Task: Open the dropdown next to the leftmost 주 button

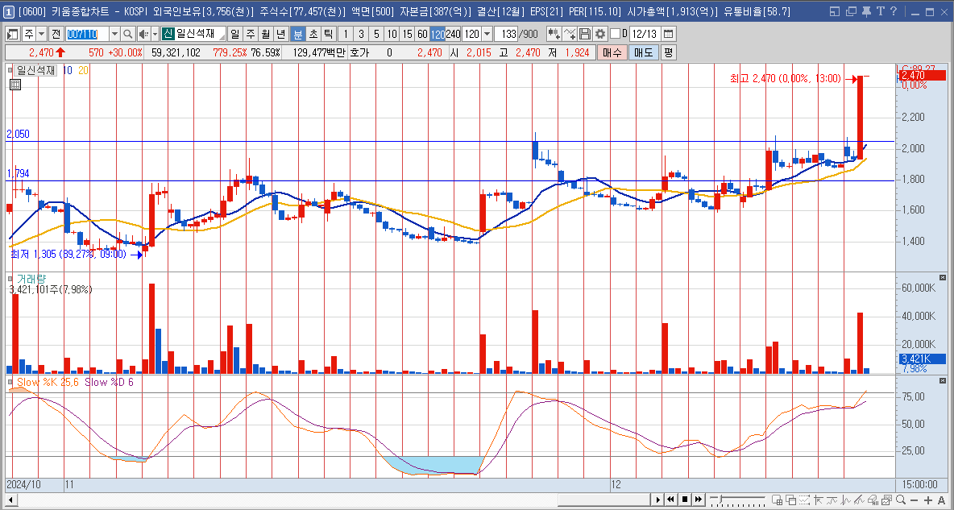Action: 41,34
